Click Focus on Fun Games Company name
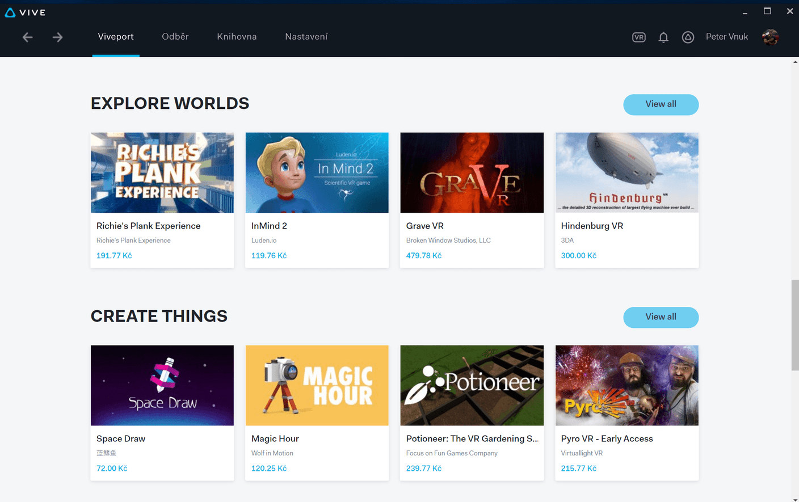Screen dimensions: 799x502 coord(452,453)
